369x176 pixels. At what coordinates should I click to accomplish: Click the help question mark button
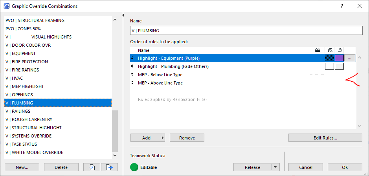point(342,6)
